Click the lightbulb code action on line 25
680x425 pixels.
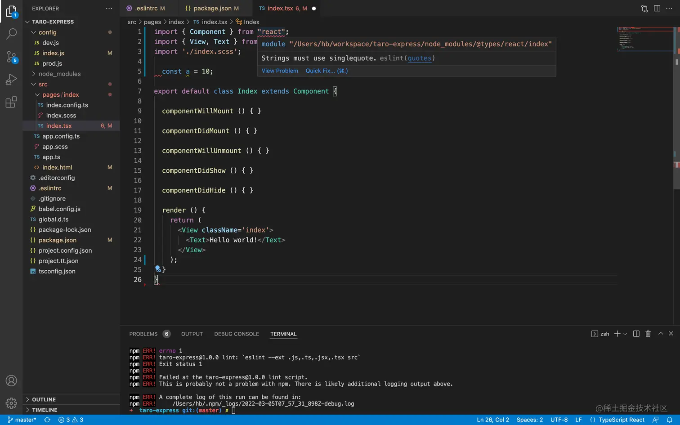click(x=158, y=269)
